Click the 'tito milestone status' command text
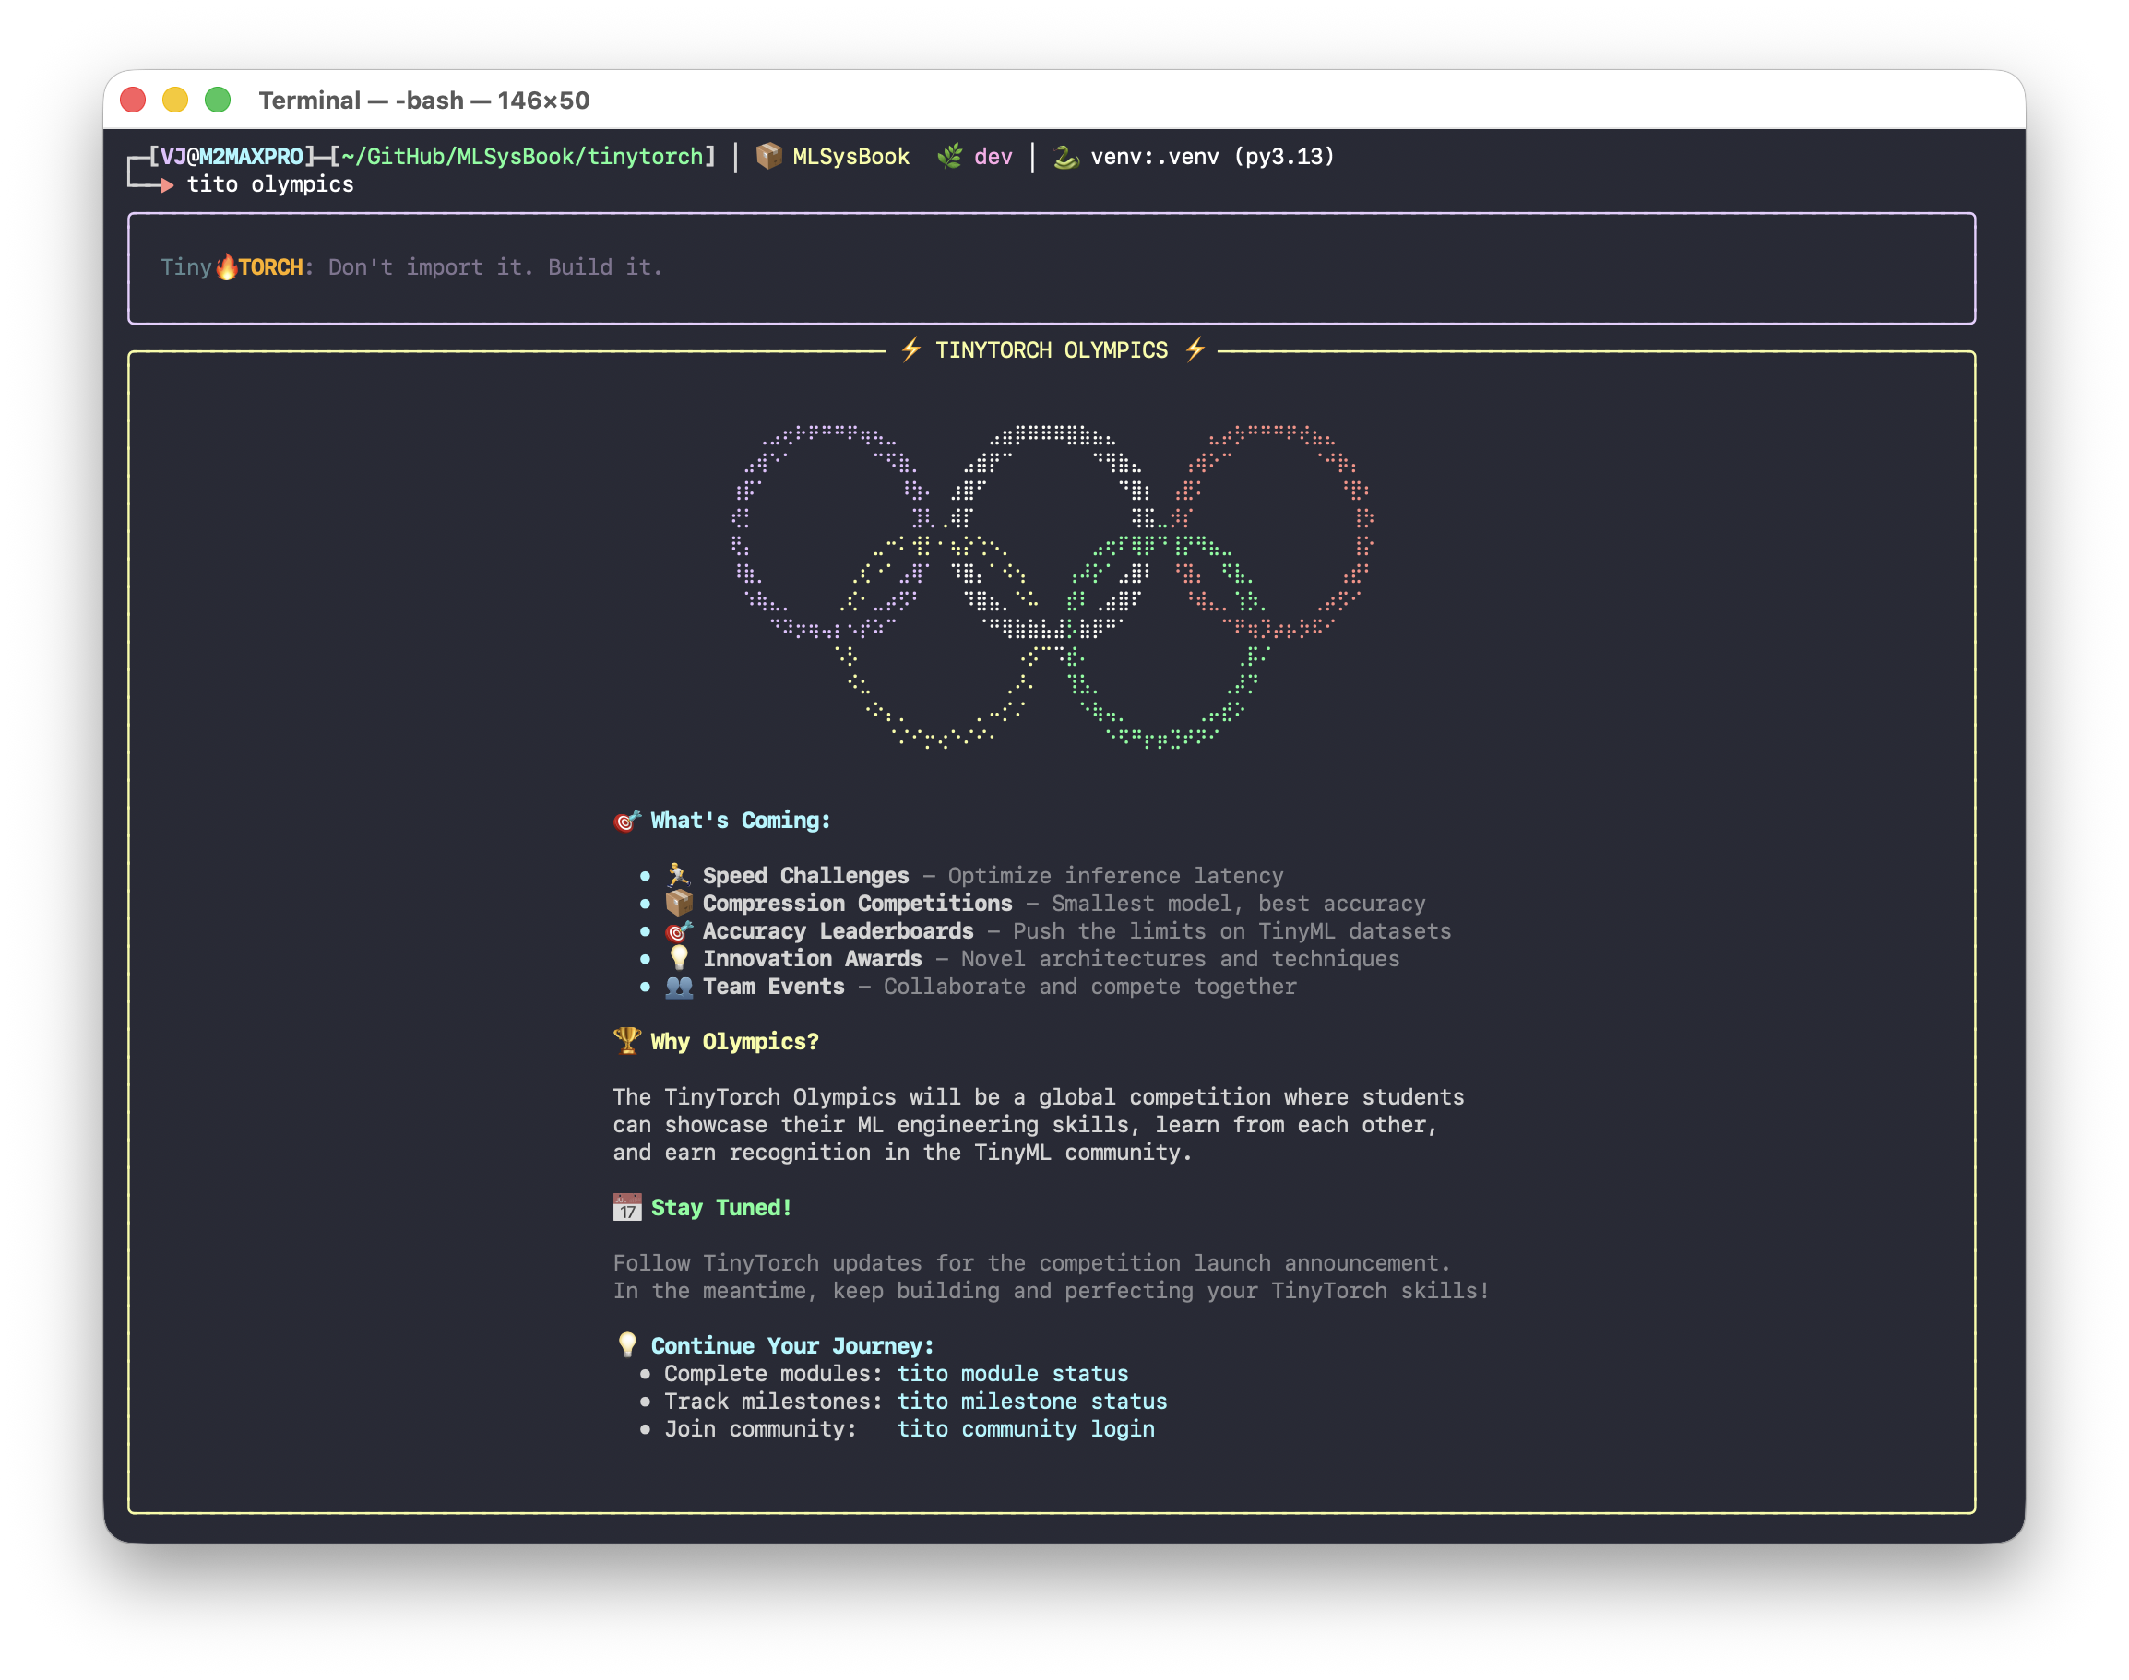The height and width of the screenshot is (1680, 2129). tap(1031, 1401)
